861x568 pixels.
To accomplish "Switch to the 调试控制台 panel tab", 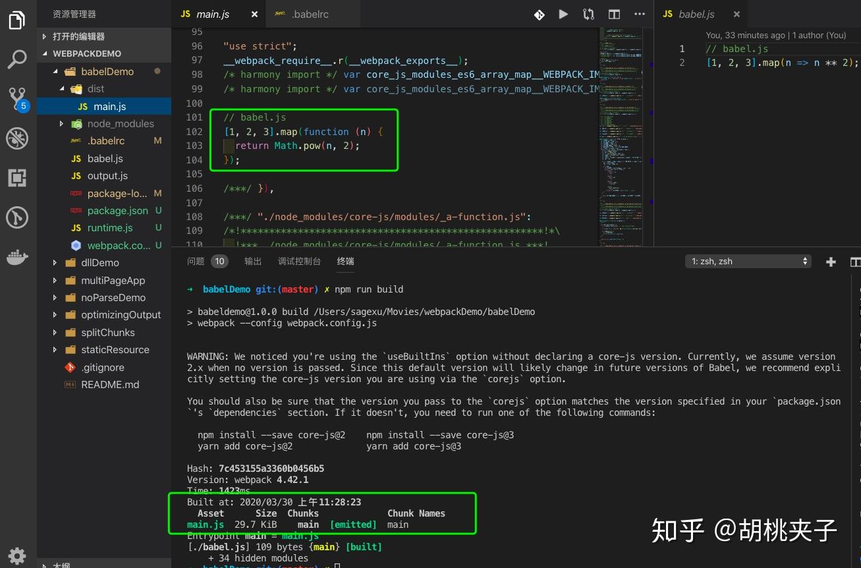I will point(299,261).
